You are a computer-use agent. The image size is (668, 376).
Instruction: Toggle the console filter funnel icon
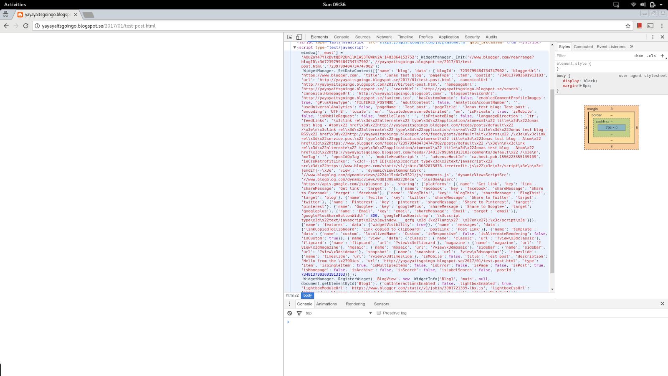(299, 313)
